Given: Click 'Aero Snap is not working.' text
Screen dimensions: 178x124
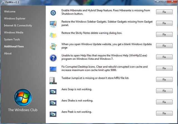Looking at the screenshot, I should 77,90.
